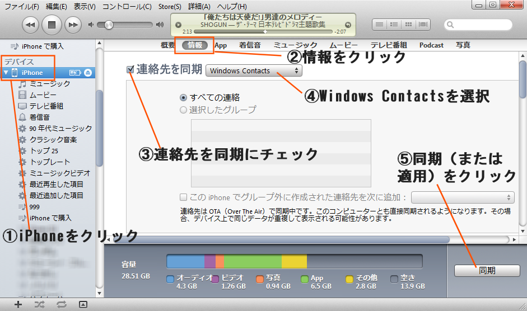The width and height of the screenshot is (527, 311).
Task: Open the Store(S) menu
Action: click(x=170, y=6)
